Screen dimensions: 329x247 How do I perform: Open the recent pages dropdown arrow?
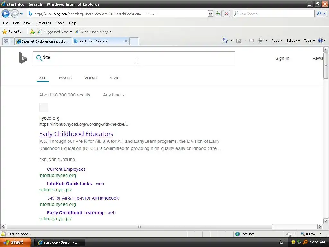tap(22, 14)
